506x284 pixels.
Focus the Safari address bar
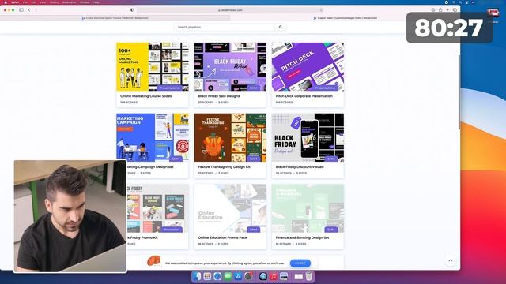[x=230, y=10]
